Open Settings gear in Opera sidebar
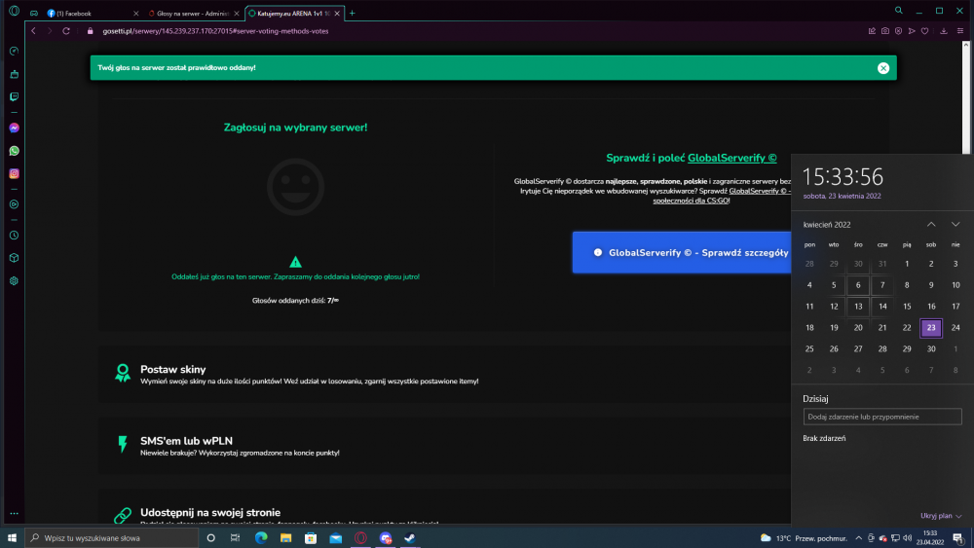This screenshot has height=548, width=974. coord(15,281)
